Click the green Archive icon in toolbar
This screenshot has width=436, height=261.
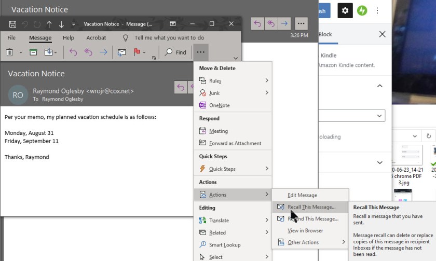click(33, 52)
